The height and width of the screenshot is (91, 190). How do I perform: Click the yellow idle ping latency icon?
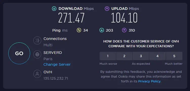(x=79, y=30)
